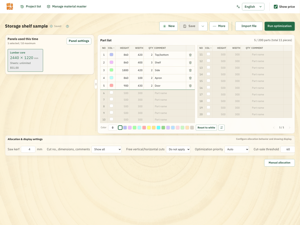Click the Saw kerf input field

point(28,149)
